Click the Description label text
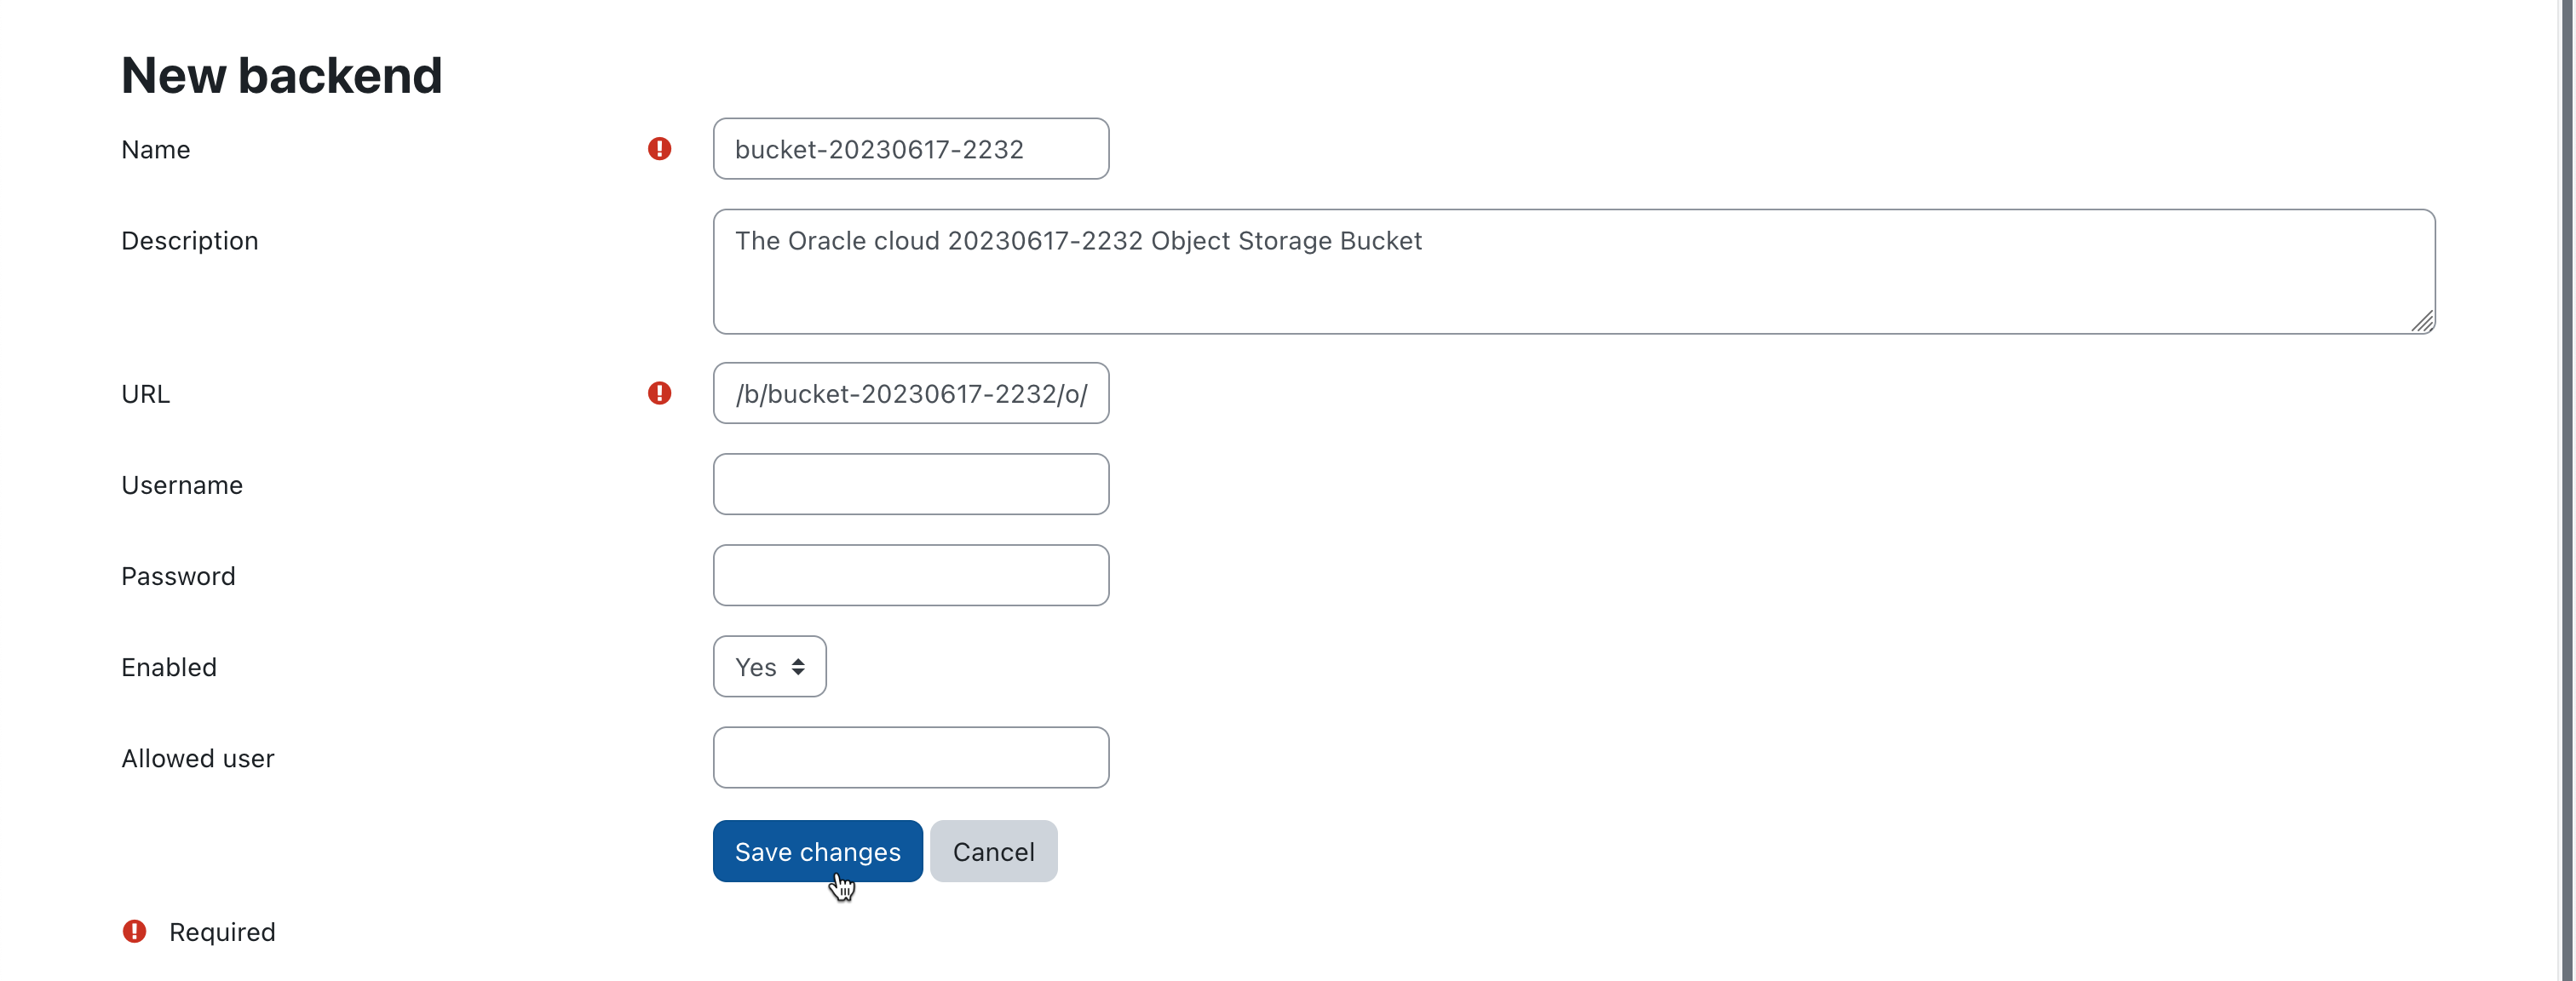 [x=189, y=241]
